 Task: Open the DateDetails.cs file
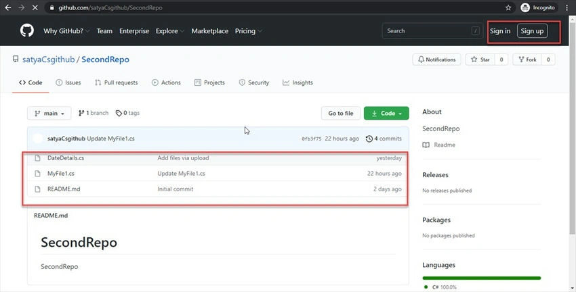click(x=66, y=158)
